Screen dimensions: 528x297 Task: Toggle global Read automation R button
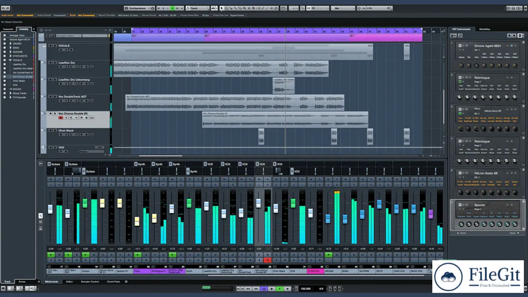[172, 8]
